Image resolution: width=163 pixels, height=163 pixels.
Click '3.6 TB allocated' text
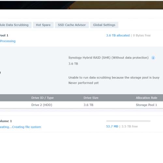118,36
